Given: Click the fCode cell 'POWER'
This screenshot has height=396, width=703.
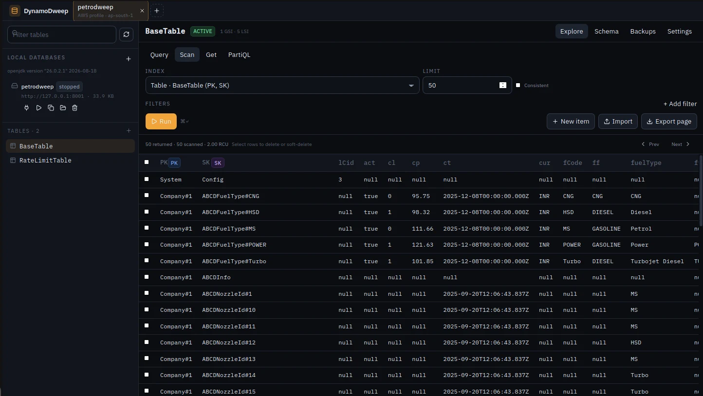Looking at the screenshot, I should 572,245.
